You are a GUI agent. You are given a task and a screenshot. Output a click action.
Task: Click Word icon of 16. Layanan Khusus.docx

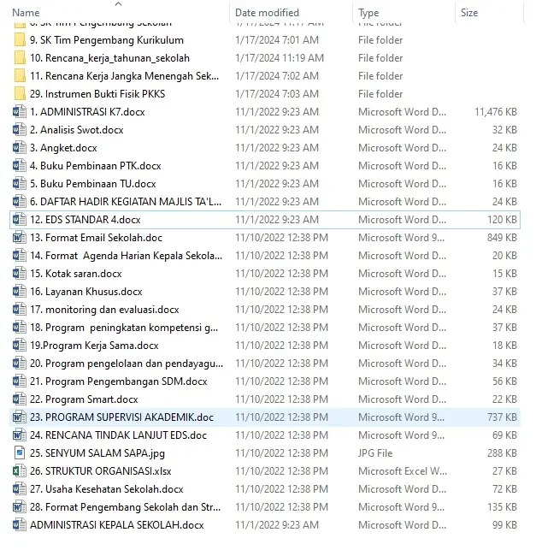pos(20,292)
